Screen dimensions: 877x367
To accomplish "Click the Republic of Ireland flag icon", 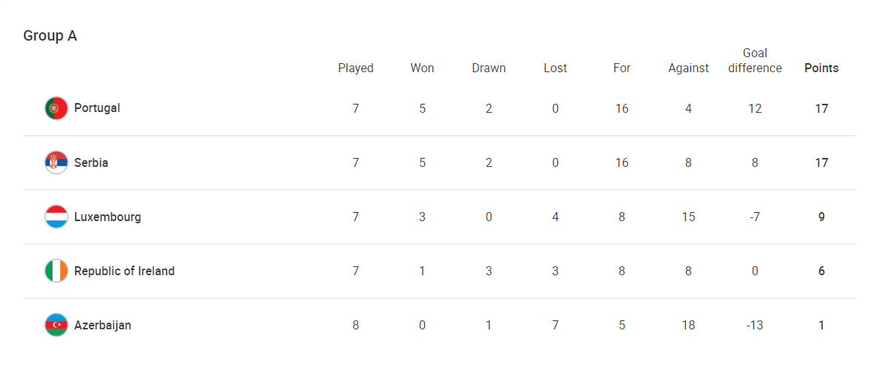I will pyautogui.click(x=56, y=271).
